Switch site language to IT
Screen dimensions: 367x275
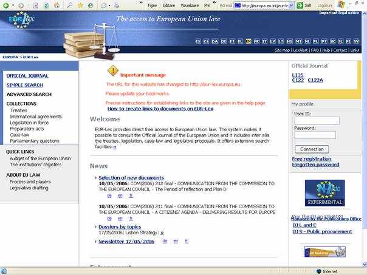click(265, 41)
